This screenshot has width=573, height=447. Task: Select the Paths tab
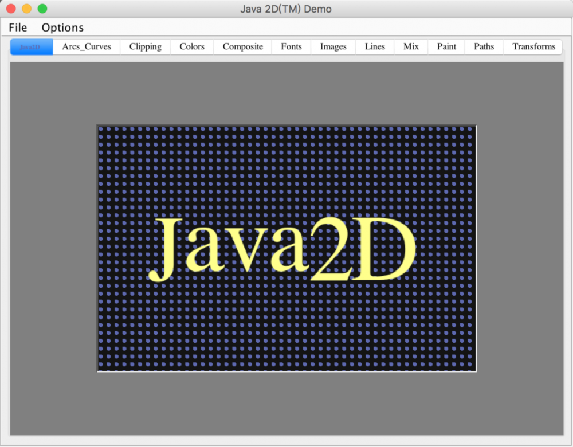483,46
